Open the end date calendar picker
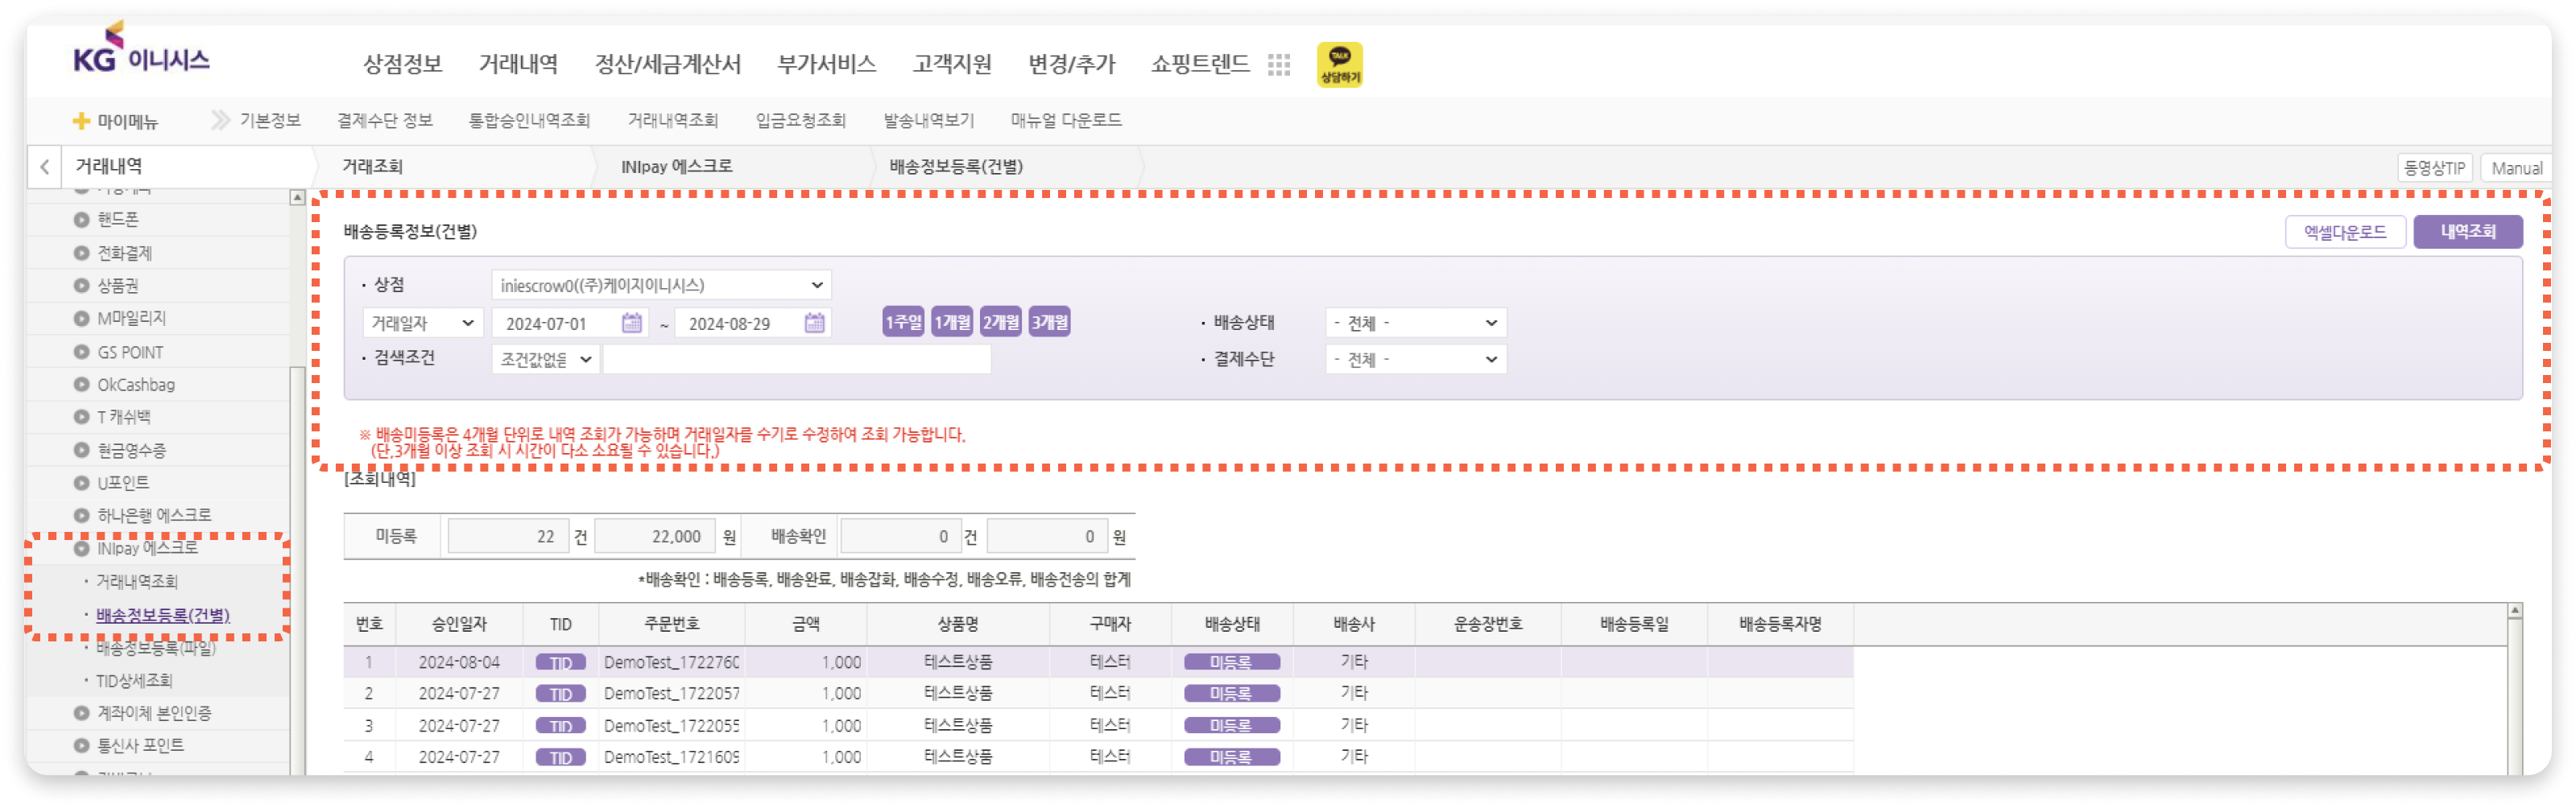Viewport: 2576px width, 808px height. 814,323
